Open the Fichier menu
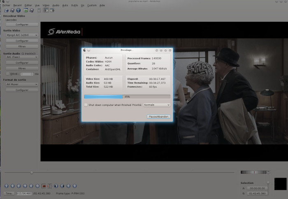Viewport: 288px width, 199px height. pyautogui.click(x=5, y=5)
